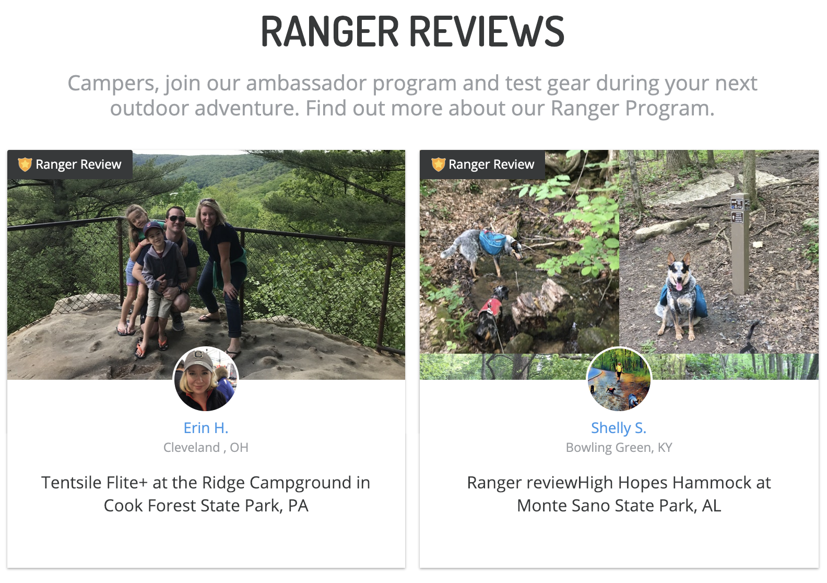The image size is (827, 583).
Task: Read the High Hopes Hammock Monte Sano review
Action: 619,494
